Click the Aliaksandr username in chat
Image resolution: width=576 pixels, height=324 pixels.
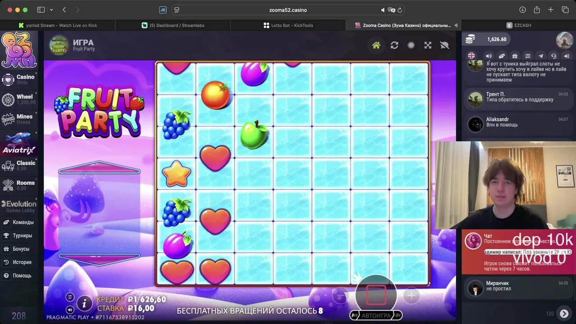497,119
